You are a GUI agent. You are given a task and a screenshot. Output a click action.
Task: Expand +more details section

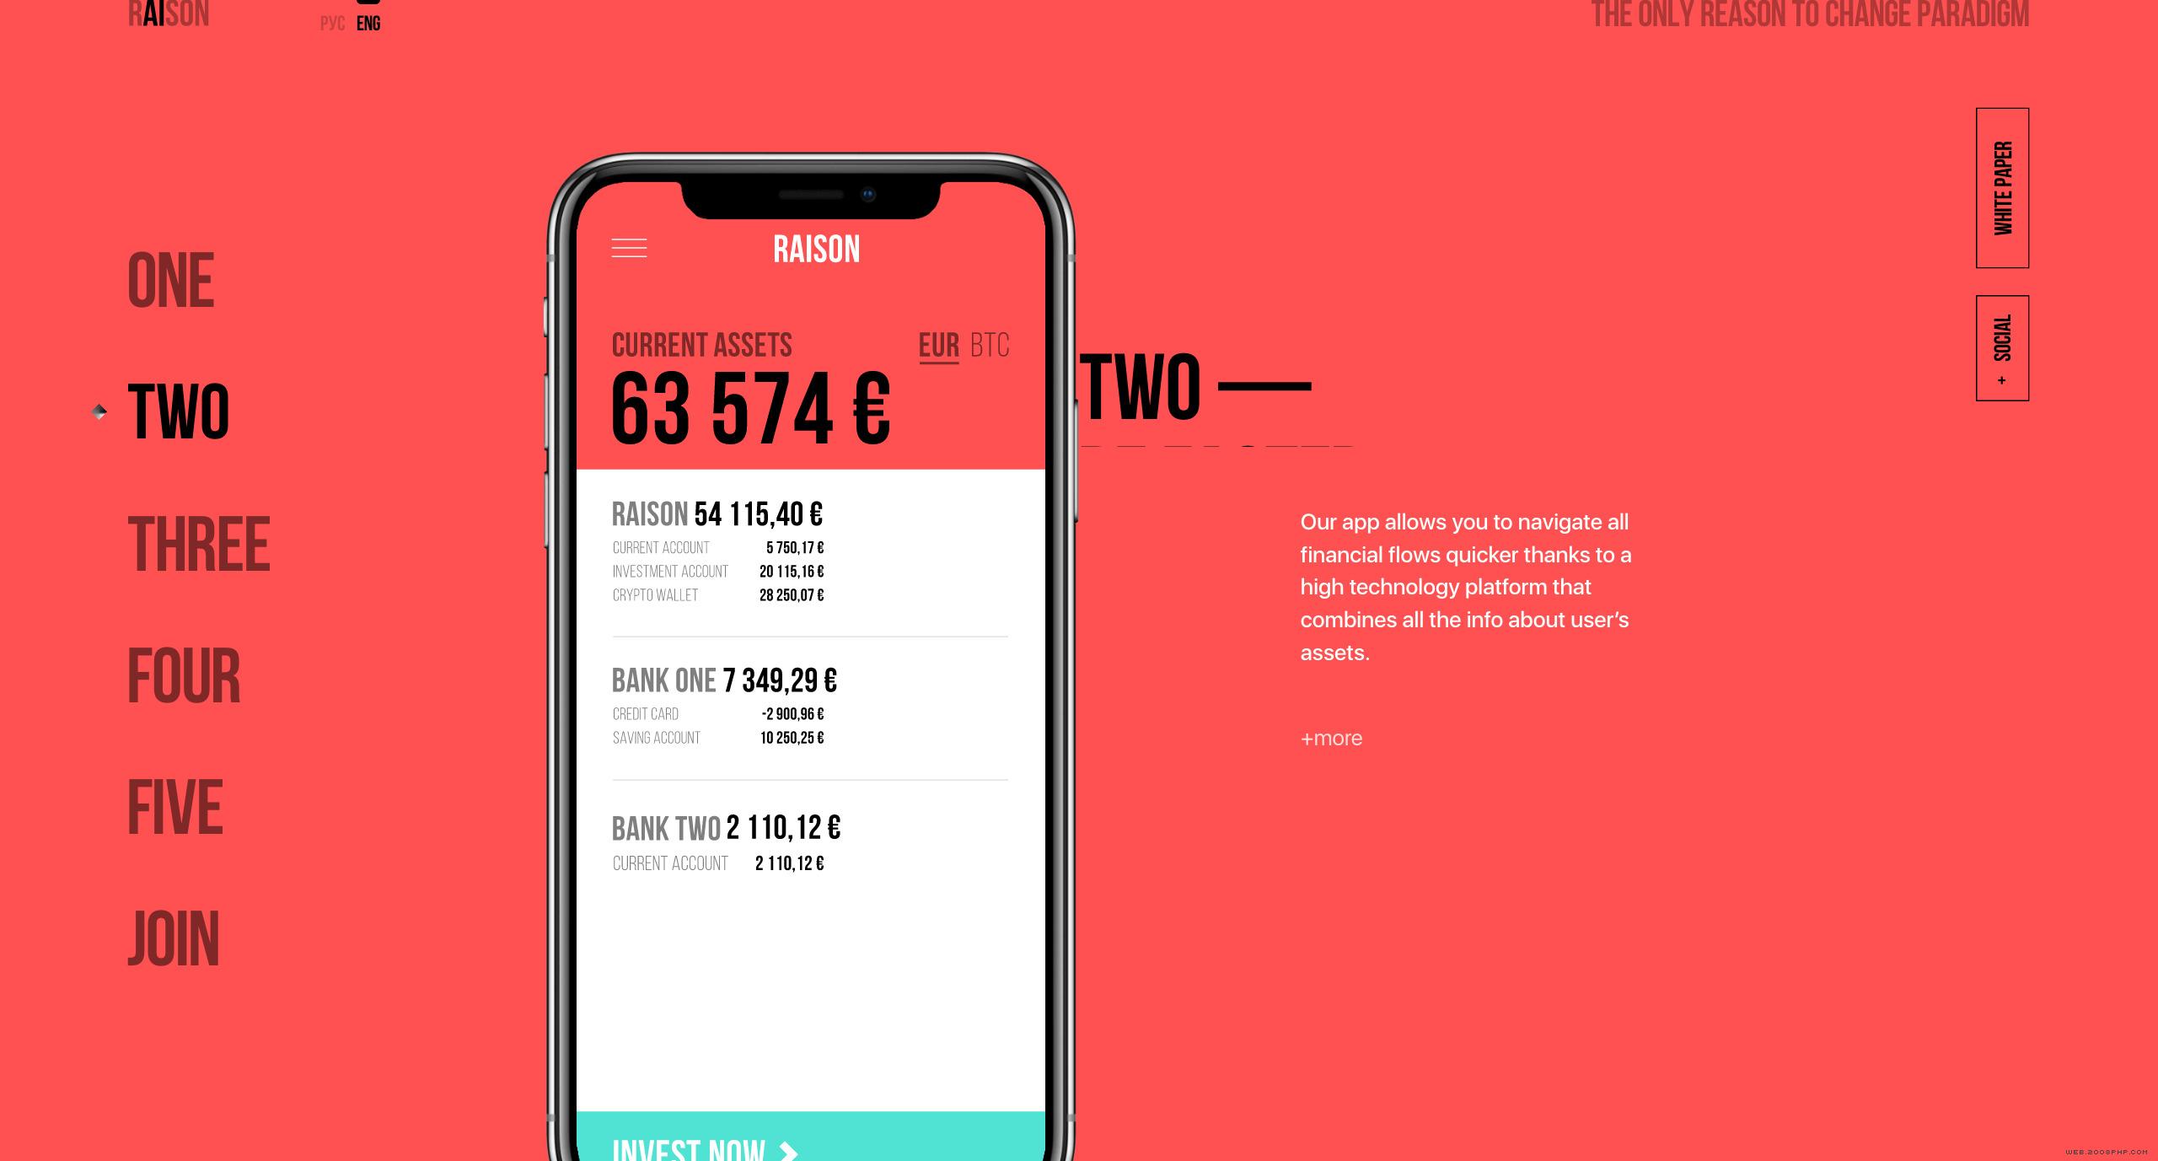coord(1329,738)
